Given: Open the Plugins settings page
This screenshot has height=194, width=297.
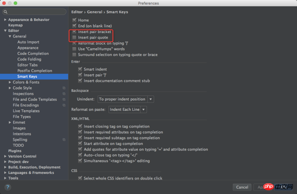Looking at the screenshot, I should pos(15,151).
